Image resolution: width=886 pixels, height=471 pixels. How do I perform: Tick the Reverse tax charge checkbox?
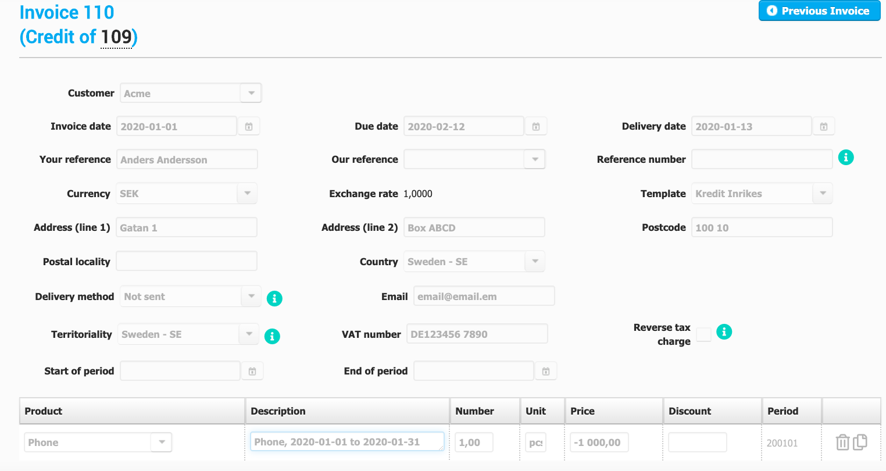pyautogui.click(x=703, y=334)
